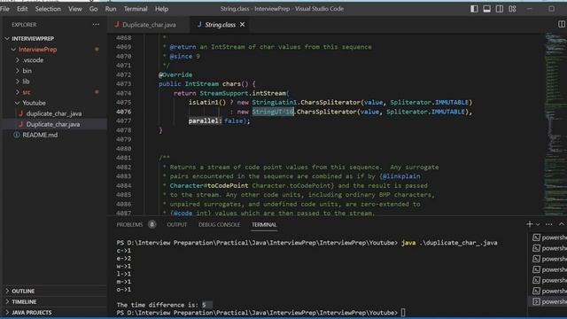Open the View menu
The width and height of the screenshot is (567, 319).
pyautogui.click(x=74, y=9)
